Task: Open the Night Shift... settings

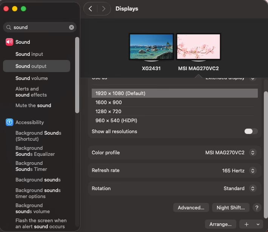Action: pos(231,208)
